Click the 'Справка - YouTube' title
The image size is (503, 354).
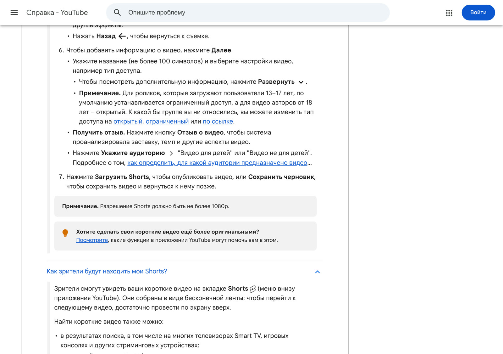pyautogui.click(x=57, y=13)
